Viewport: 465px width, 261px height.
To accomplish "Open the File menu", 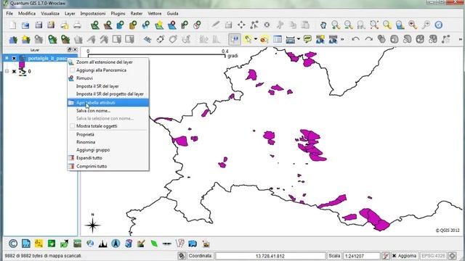I will click(9, 13).
